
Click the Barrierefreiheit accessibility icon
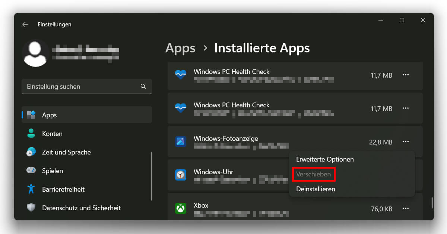tap(32, 189)
